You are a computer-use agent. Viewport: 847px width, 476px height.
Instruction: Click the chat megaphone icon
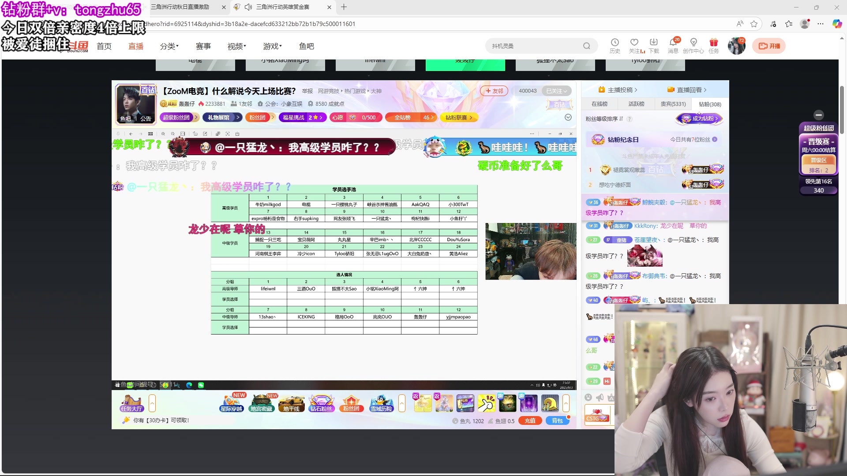coord(600,398)
